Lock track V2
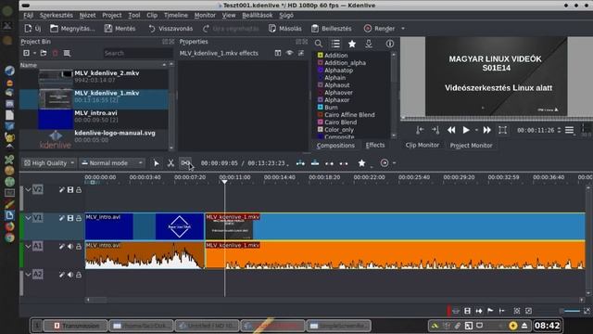 coord(79,189)
